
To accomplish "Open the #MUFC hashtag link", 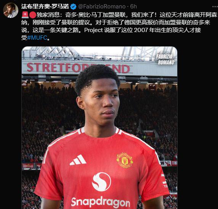I will [37, 38].
